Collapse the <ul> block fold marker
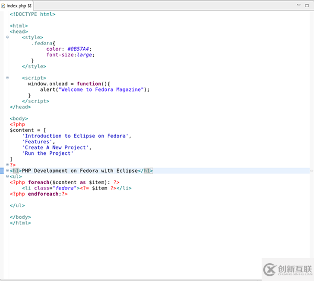Screen dimensions: 314x281 tap(7, 176)
